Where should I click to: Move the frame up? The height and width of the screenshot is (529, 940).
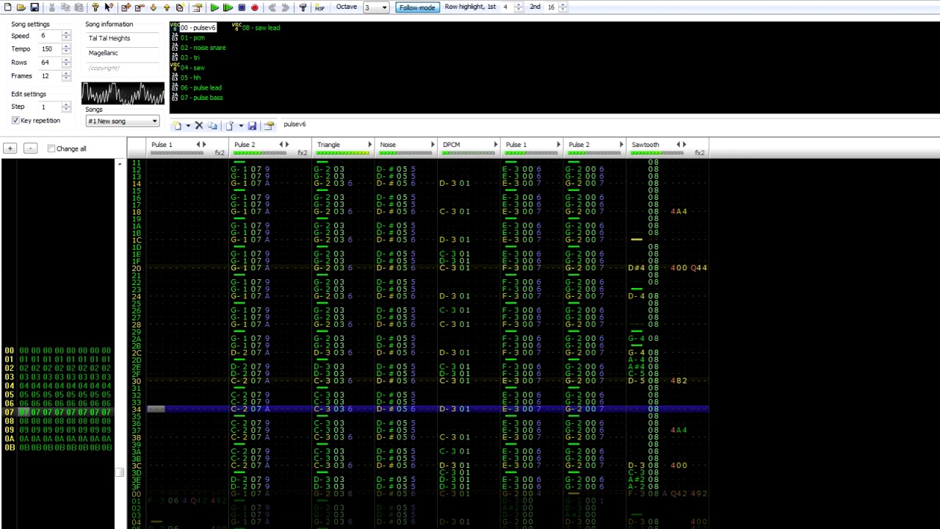167,7
